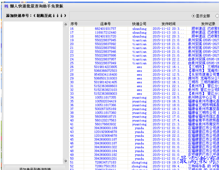219x170 pixels.
Task: Select tracking number 5152363809003
Action: pyautogui.click(x=106, y=94)
